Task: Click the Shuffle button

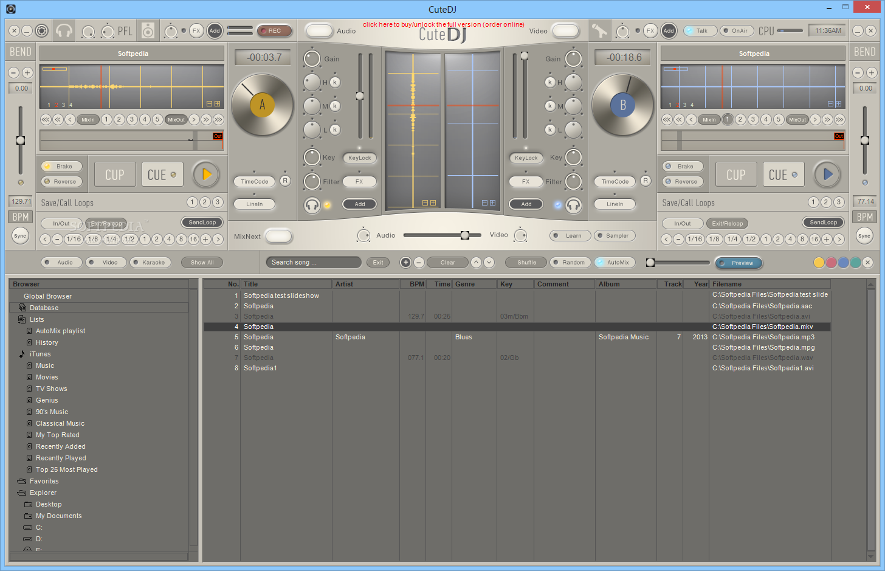Action: tap(526, 263)
